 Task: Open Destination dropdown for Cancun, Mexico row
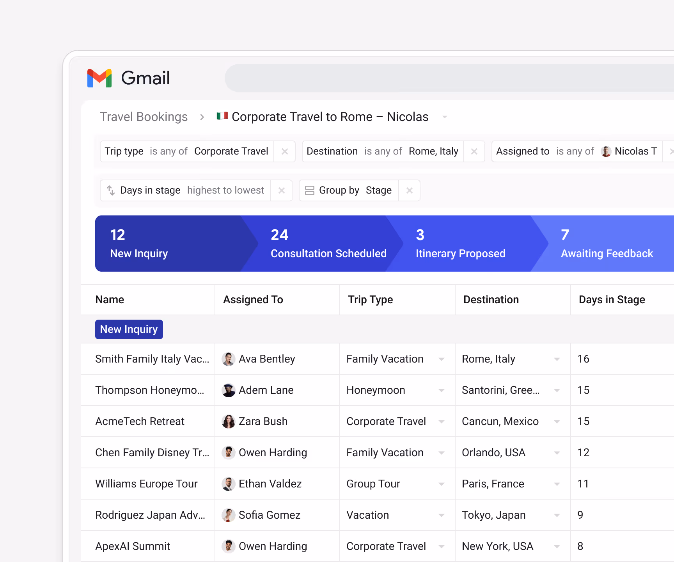pyautogui.click(x=557, y=422)
